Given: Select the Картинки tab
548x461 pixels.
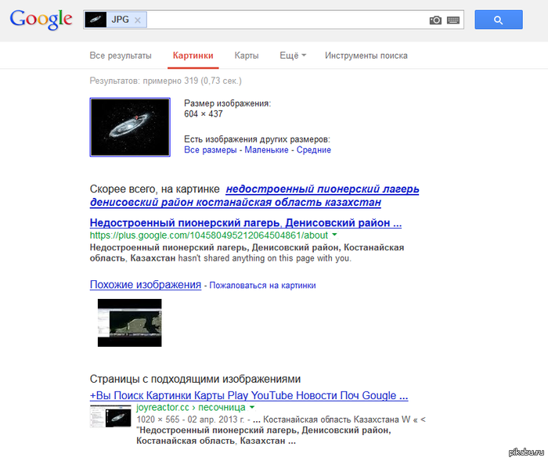Looking at the screenshot, I should pyautogui.click(x=193, y=56).
